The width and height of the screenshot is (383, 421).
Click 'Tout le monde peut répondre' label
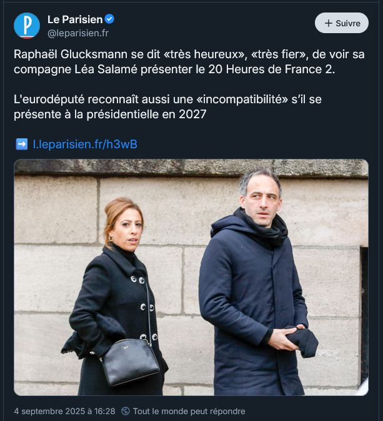pyautogui.click(x=189, y=411)
